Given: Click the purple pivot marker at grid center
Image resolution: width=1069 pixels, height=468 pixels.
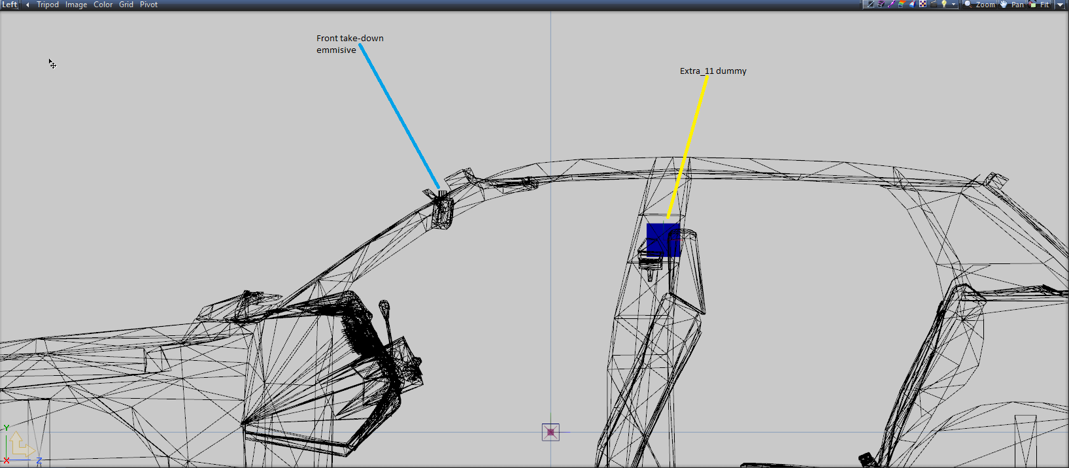Looking at the screenshot, I should (x=551, y=432).
